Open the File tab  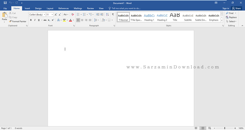coord(5,8)
